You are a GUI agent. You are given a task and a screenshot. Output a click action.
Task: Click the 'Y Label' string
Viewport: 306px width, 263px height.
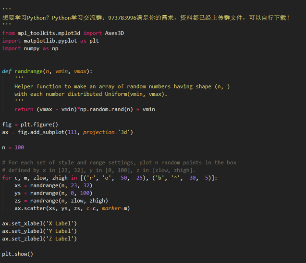tap(59, 231)
